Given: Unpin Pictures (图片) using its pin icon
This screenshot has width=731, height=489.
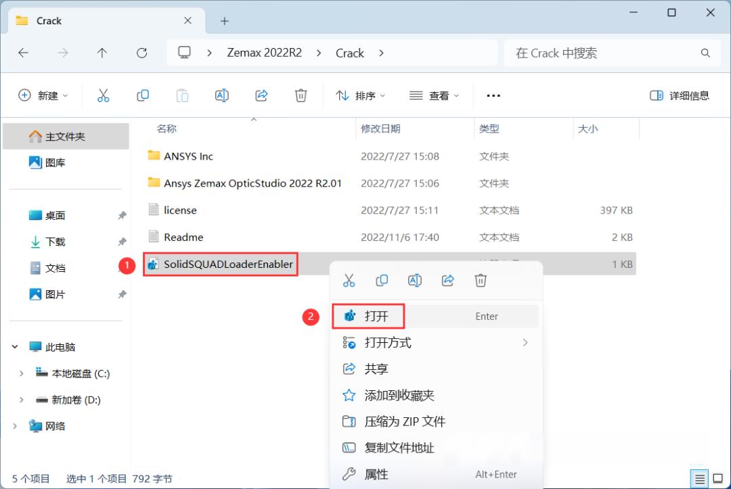Looking at the screenshot, I should 122,294.
